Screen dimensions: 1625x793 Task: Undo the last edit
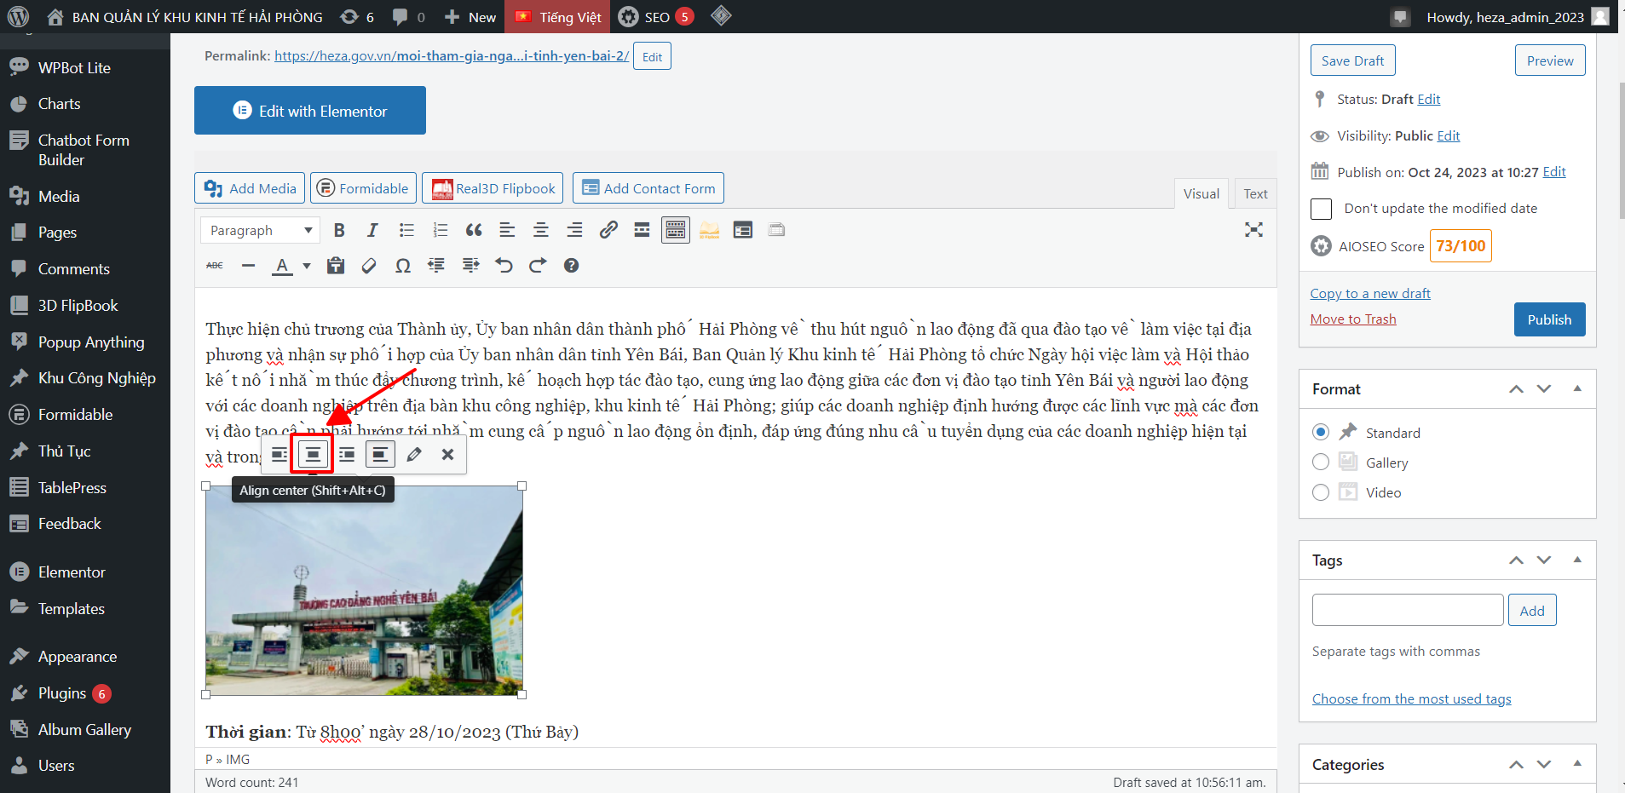coord(504,266)
